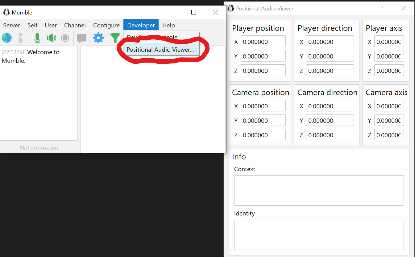
Task: Click the Player axis Y field
Action: [389, 56]
